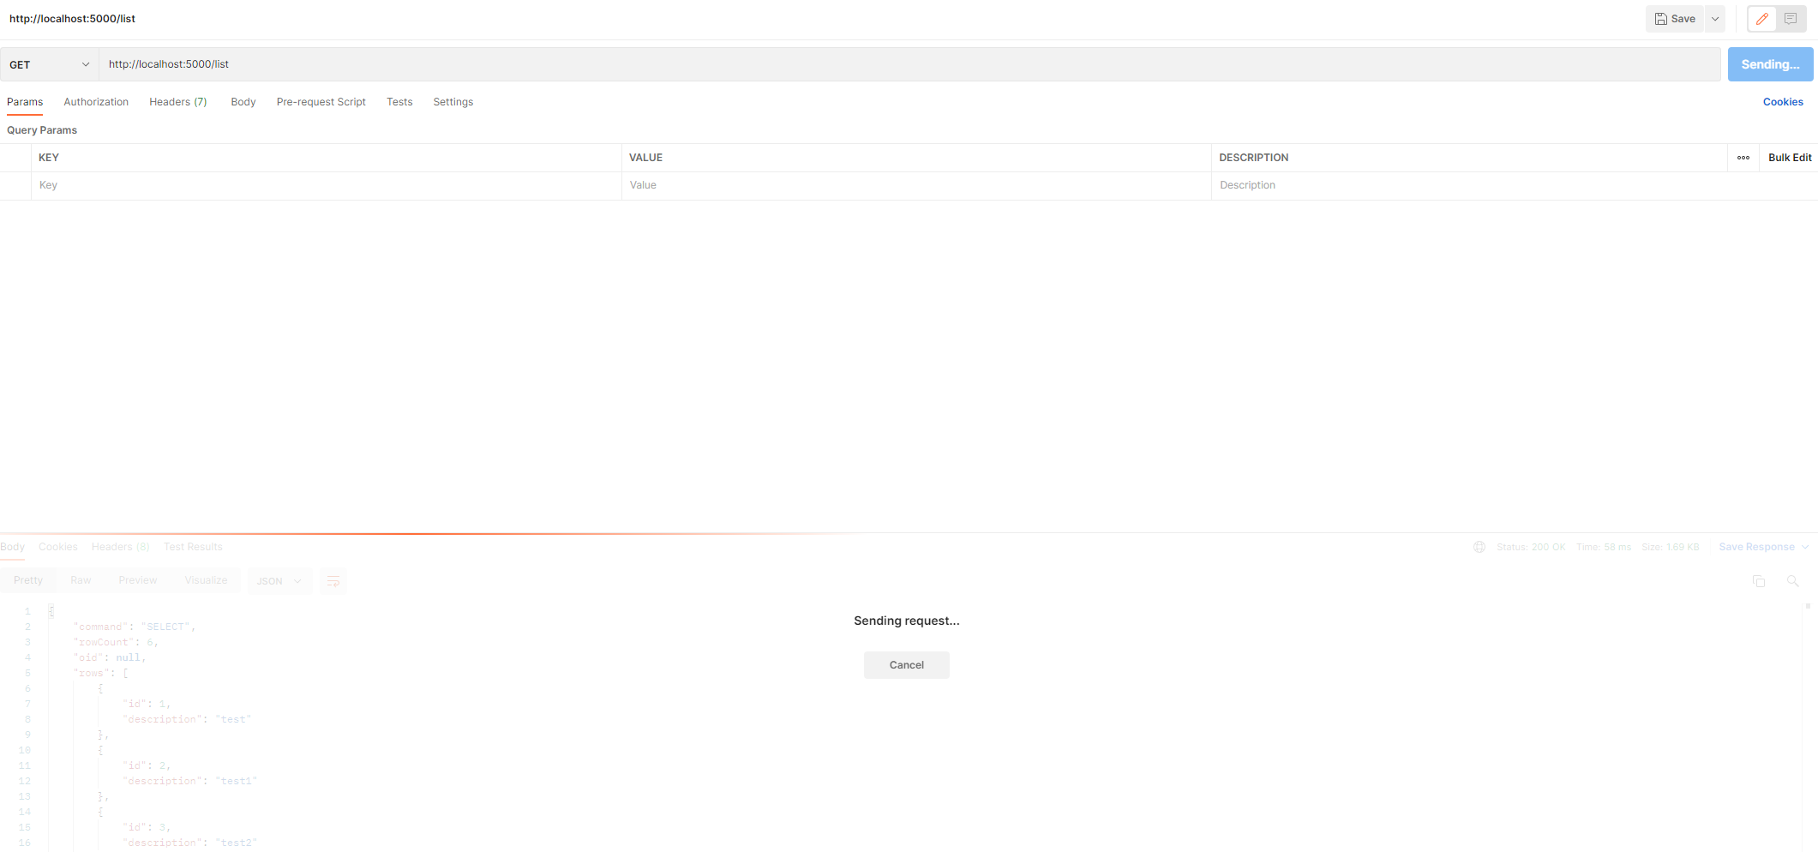This screenshot has width=1818, height=852.
Task: Click the Key input cell
Action: 327,185
